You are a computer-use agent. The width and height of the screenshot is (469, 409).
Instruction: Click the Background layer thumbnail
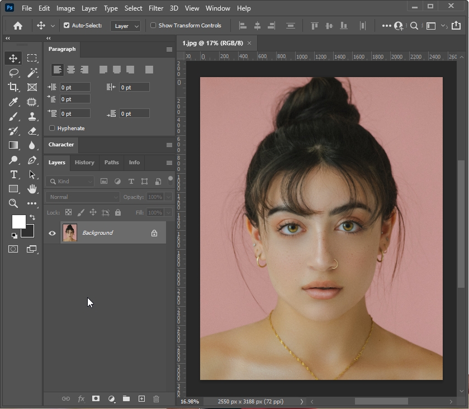pyautogui.click(x=70, y=233)
